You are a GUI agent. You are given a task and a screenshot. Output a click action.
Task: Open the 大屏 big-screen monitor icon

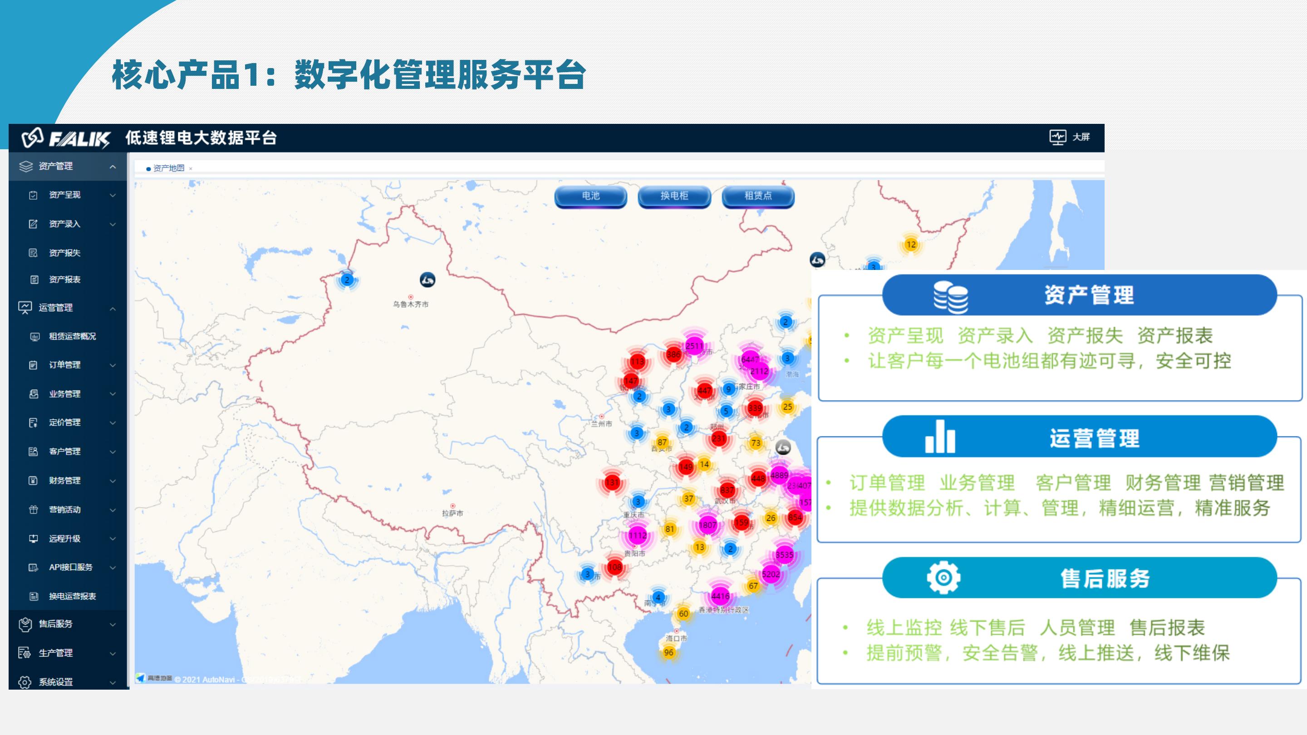point(1057,137)
